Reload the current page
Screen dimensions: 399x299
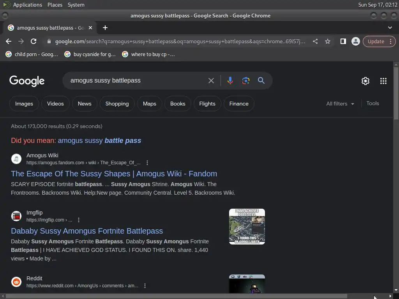pyautogui.click(x=34, y=41)
